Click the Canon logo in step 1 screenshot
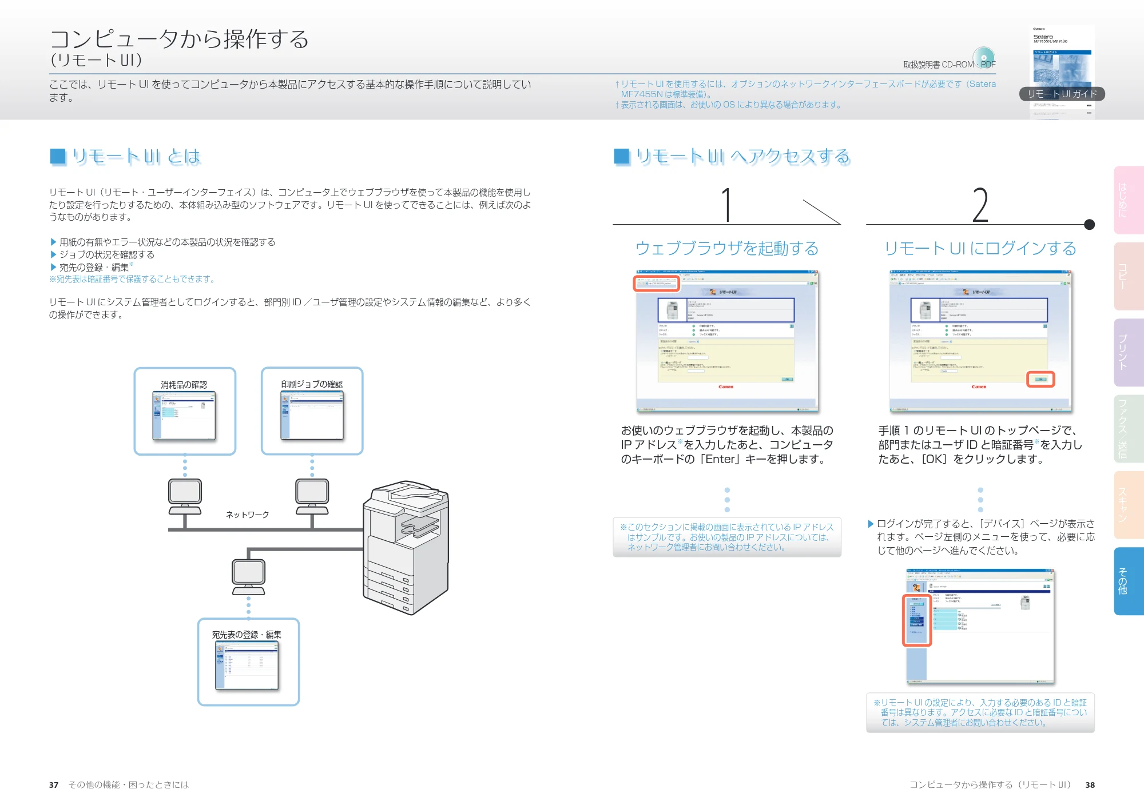Screen dimensions: 1144x809 (x=726, y=387)
